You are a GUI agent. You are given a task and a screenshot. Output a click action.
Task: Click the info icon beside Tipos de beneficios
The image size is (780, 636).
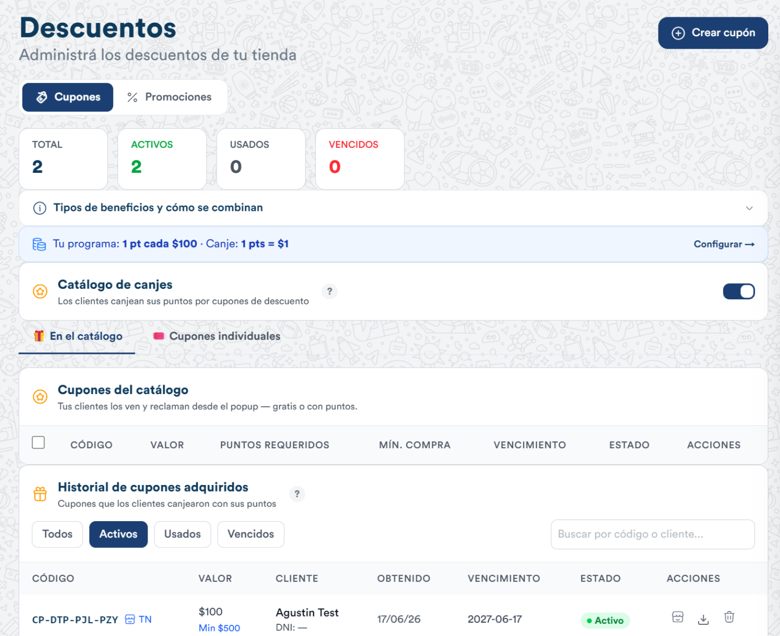point(40,208)
